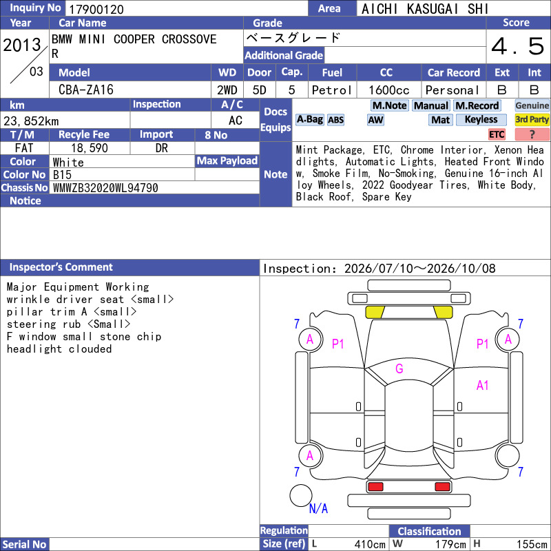The height and width of the screenshot is (551, 551).
Task: Click the G mark on the windshield
Action: tap(399, 368)
